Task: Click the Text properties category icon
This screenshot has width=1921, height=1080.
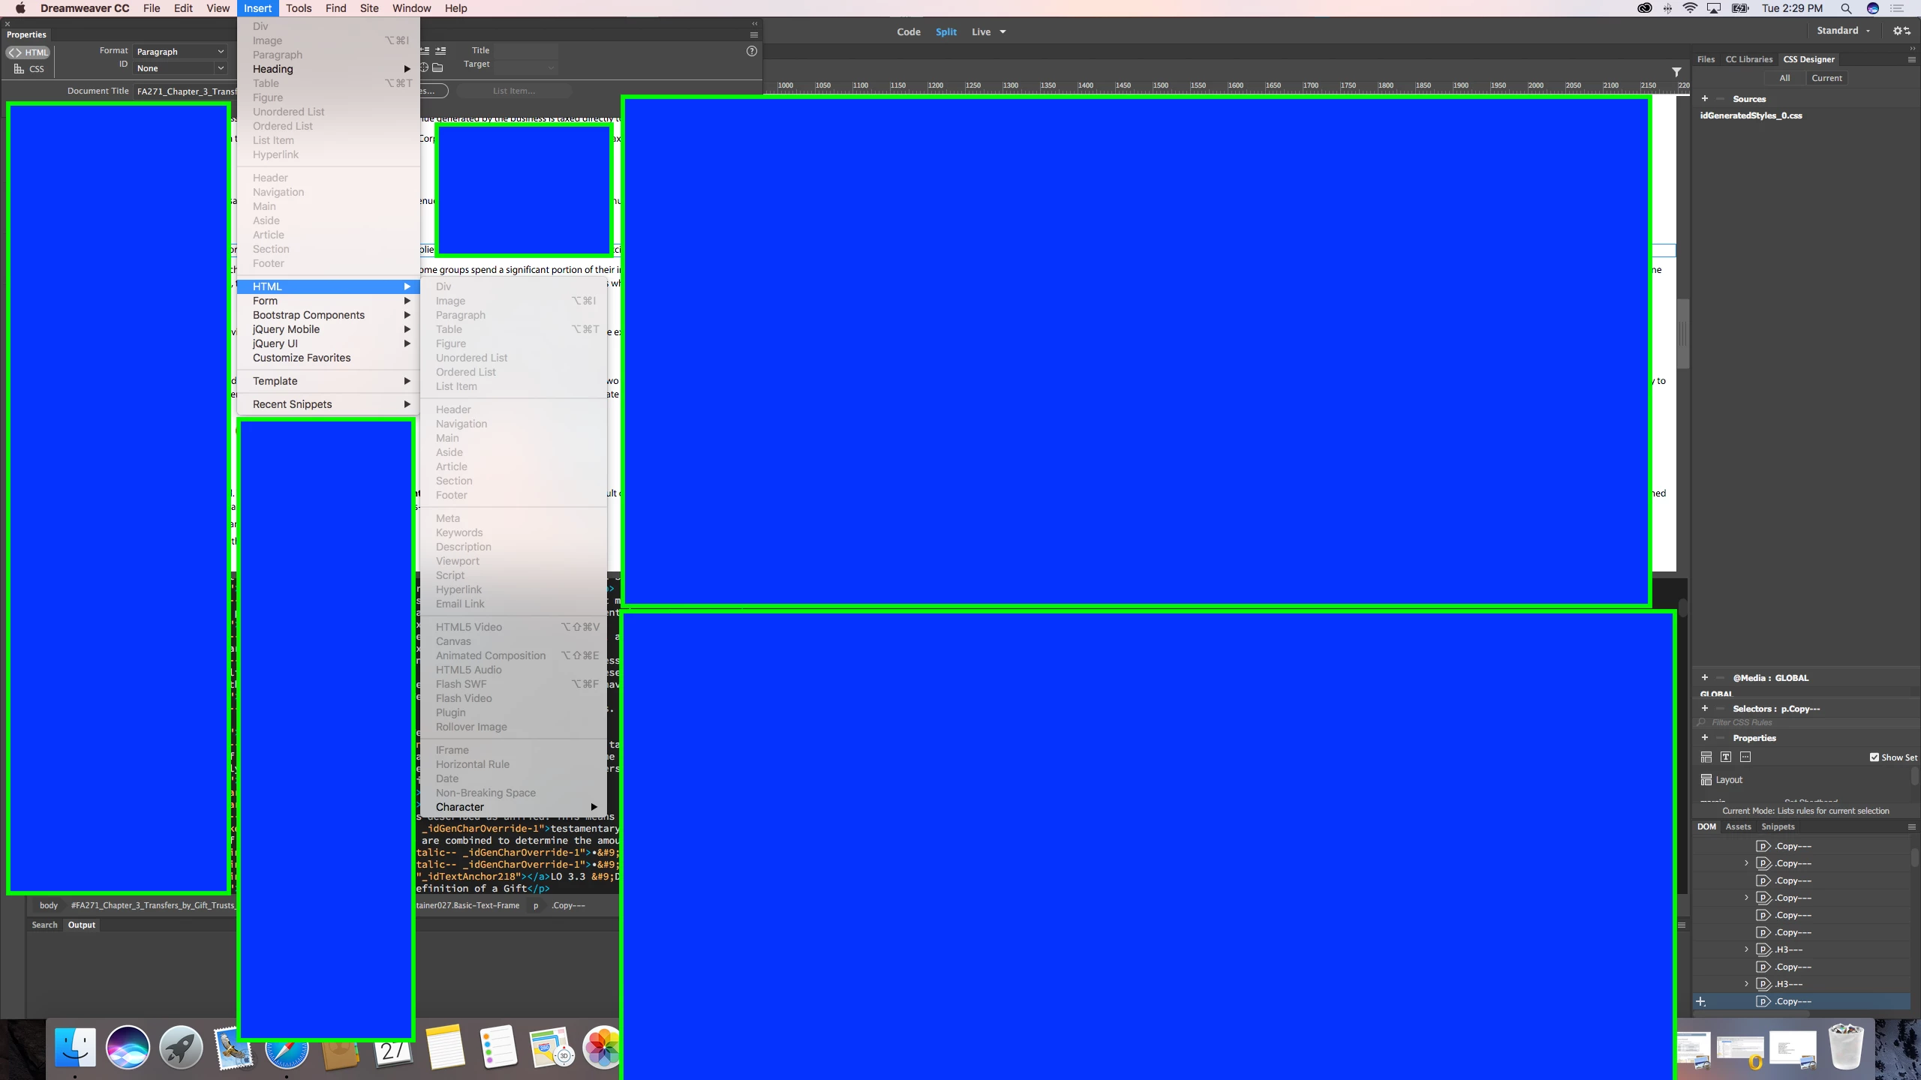Action: (1726, 757)
